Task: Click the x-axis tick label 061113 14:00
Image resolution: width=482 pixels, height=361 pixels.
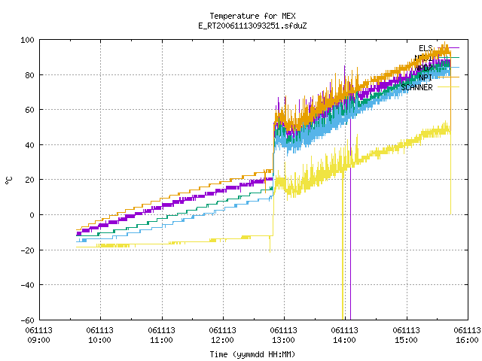Action: 345,335
